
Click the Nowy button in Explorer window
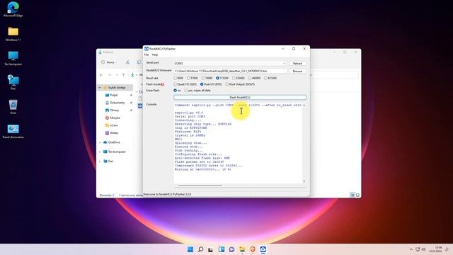coord(108,62)
